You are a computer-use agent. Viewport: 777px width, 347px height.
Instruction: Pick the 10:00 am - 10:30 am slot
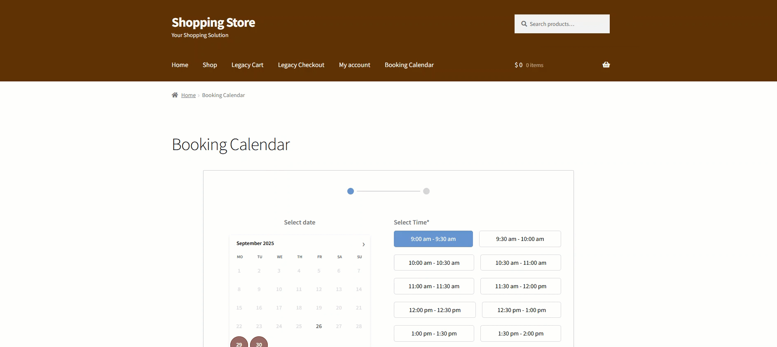point(433,263)
